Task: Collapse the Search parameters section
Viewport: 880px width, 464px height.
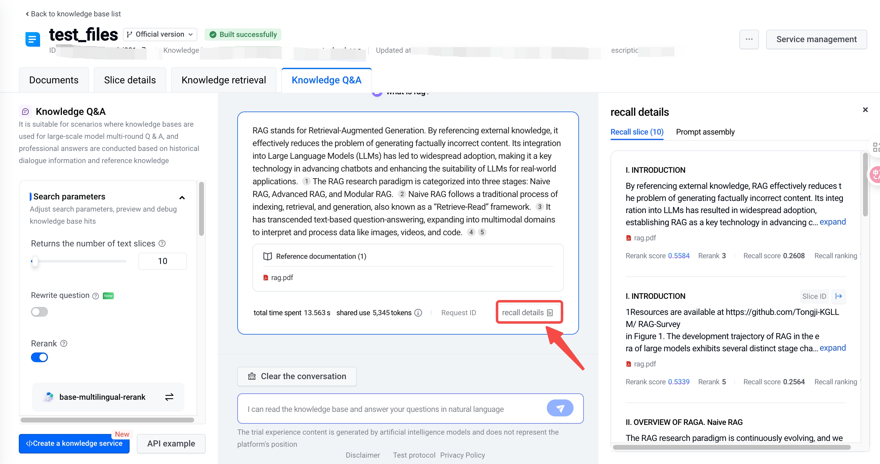Action: click(182, 198)
